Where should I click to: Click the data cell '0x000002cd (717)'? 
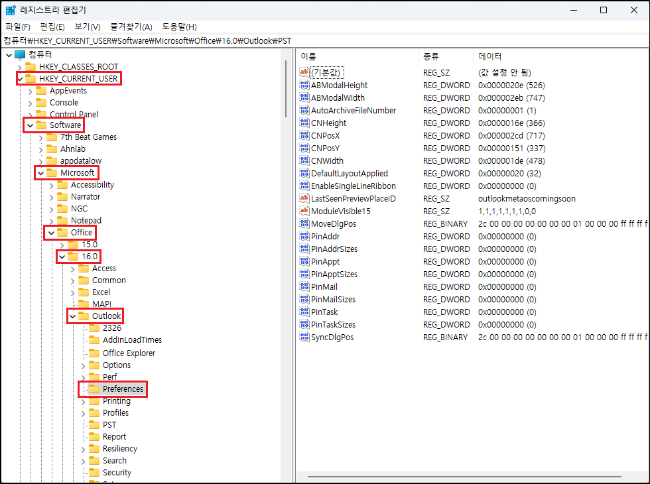click(511, 135)
